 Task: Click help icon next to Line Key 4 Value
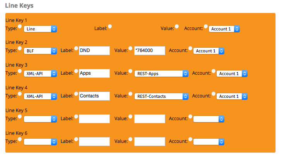(130, 94)
